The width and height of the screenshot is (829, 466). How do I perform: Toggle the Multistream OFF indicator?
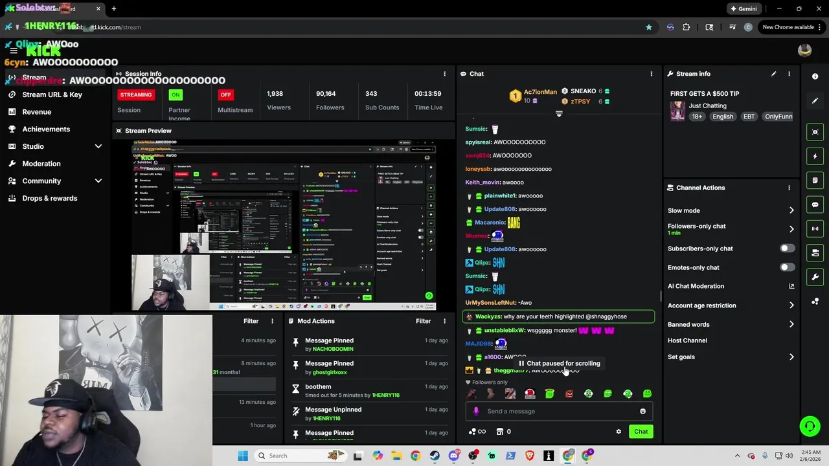(225, 94)
